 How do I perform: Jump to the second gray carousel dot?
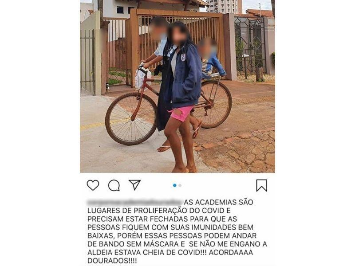[180, 185]
